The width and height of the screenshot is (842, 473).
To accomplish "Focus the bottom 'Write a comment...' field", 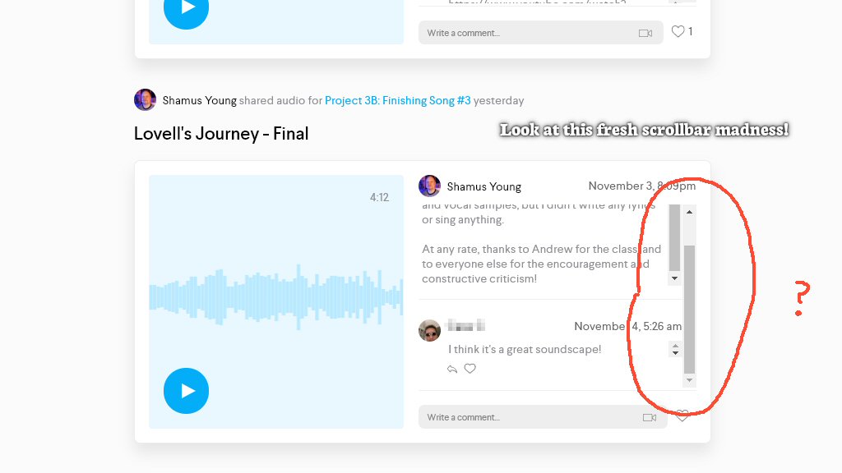I will 543,417.
